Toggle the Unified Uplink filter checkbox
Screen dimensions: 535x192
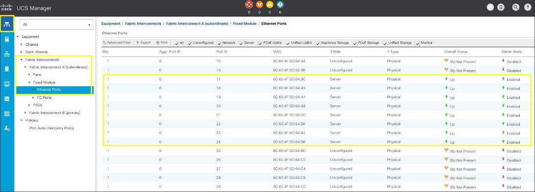(x=288, y=43)
